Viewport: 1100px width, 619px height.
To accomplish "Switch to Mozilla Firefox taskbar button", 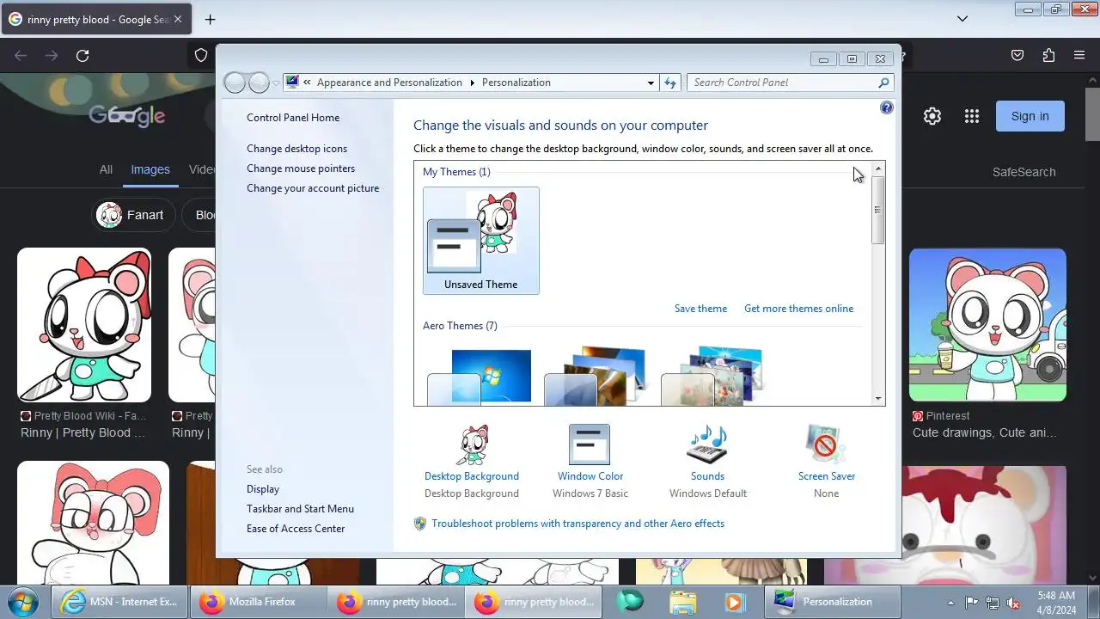I will point(259,602).
